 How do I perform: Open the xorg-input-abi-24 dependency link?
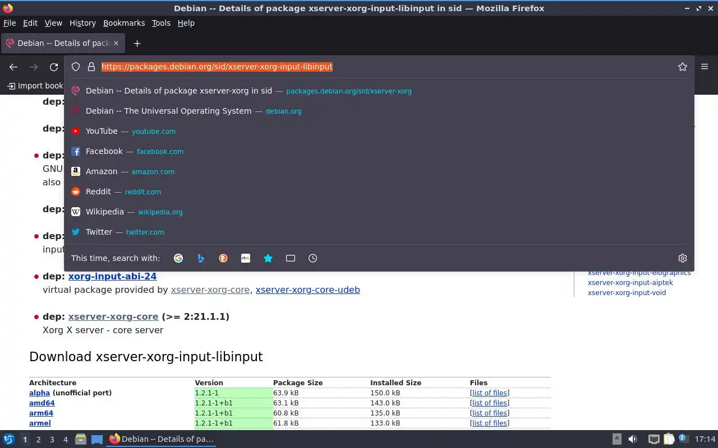point(112,276)
